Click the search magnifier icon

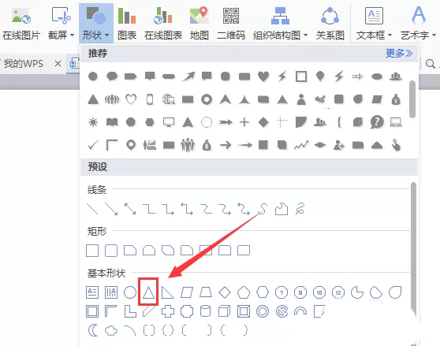tap(430, 64)
